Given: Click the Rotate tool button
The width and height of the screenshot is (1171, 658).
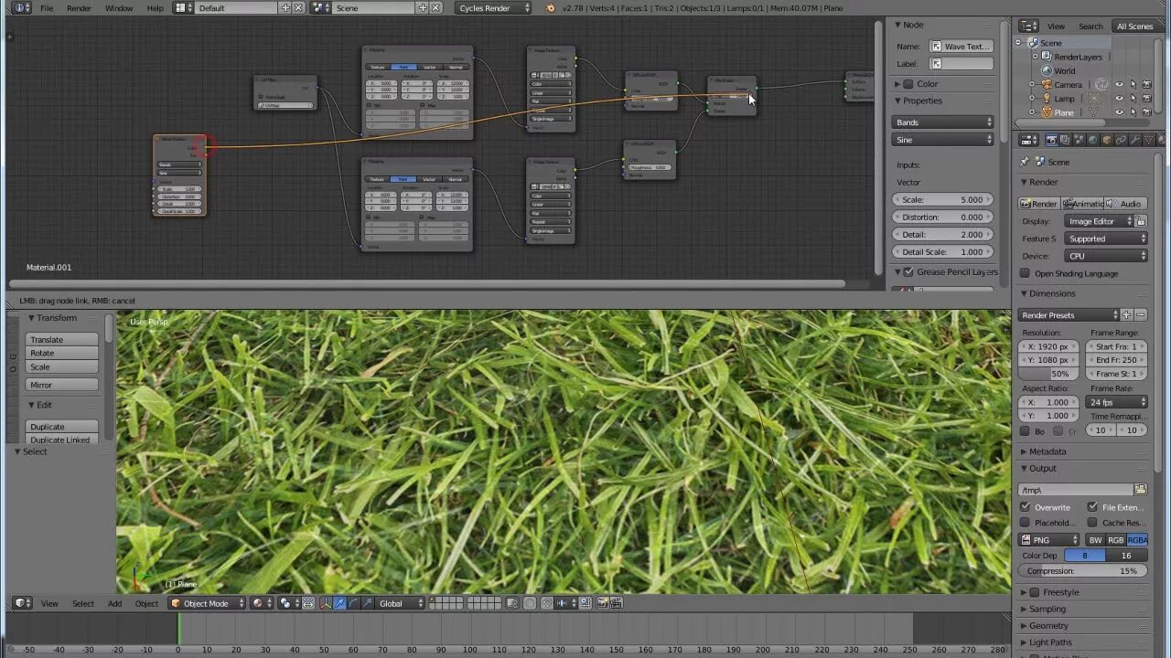Looking at the screenshot, I should click(62, 353).
